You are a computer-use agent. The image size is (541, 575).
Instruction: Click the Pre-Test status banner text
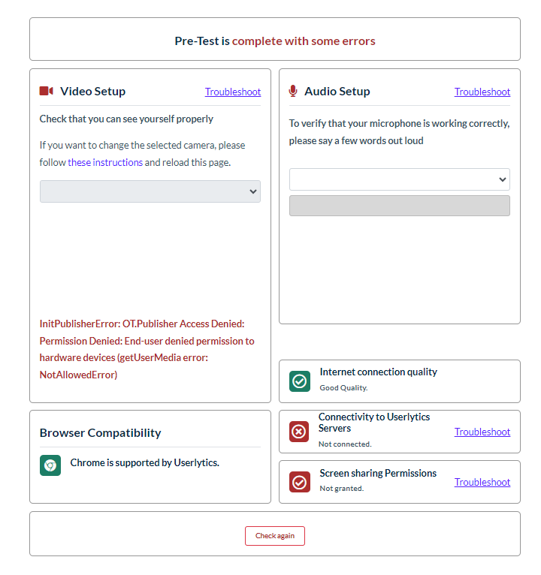(x=275, y=41)
